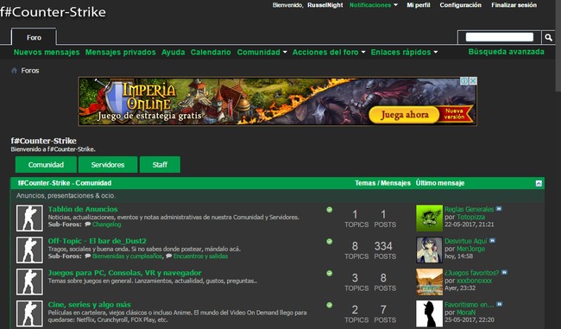Screen dimensions: 561x329
Task: Open Encuentros y salidas sub-forum
Action: point(200,256)
